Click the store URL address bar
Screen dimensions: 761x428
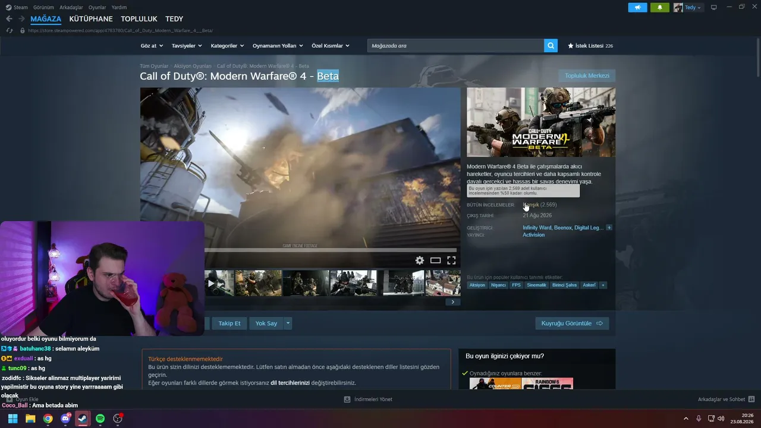[x=121, y=30]
